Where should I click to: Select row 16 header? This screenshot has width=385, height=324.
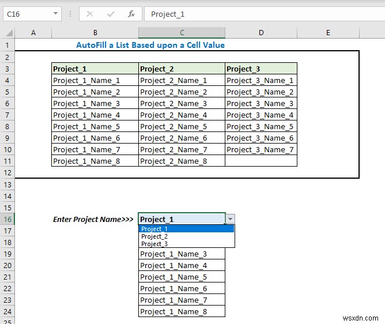coord(7,219)
